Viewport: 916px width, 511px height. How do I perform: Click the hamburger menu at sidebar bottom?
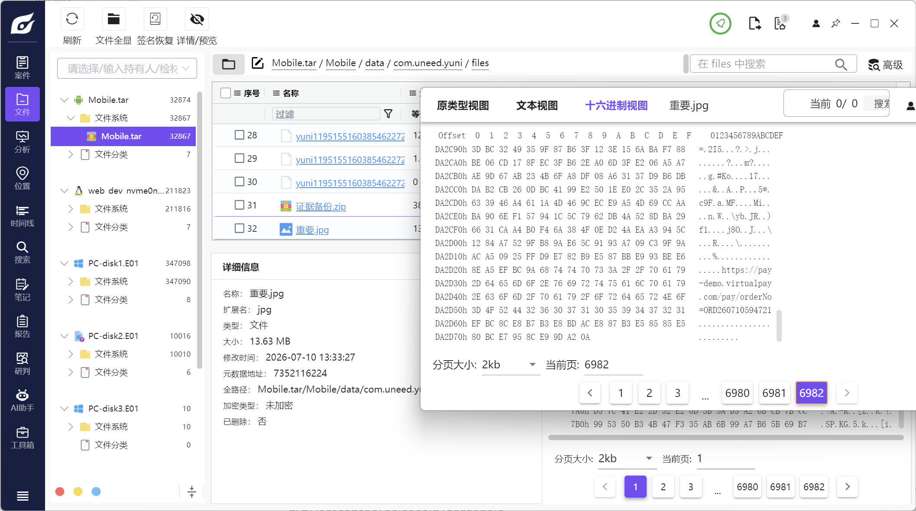23,496
